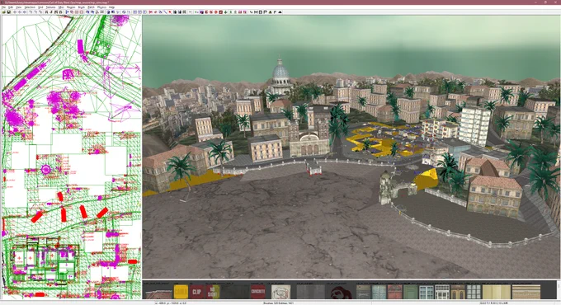Select the red Clip texture
561x305 pixels.
196,292
